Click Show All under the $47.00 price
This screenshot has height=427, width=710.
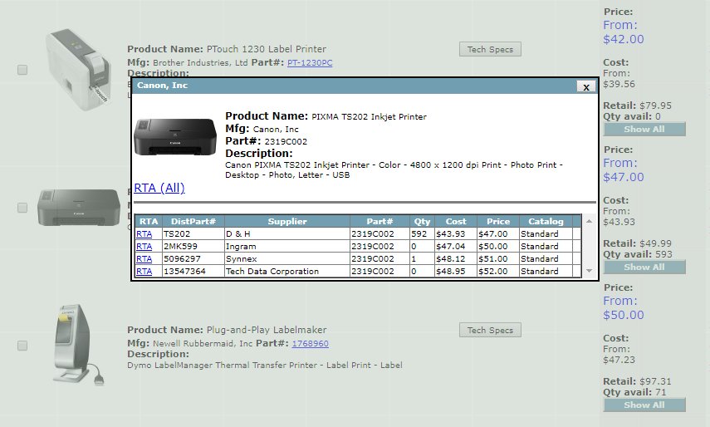pos(644,267)
